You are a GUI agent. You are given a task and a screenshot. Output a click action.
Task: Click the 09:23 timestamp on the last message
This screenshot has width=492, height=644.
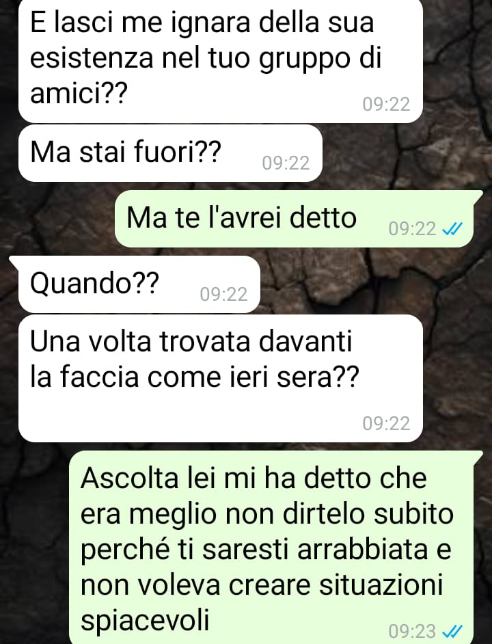click(x=412, y=631)
